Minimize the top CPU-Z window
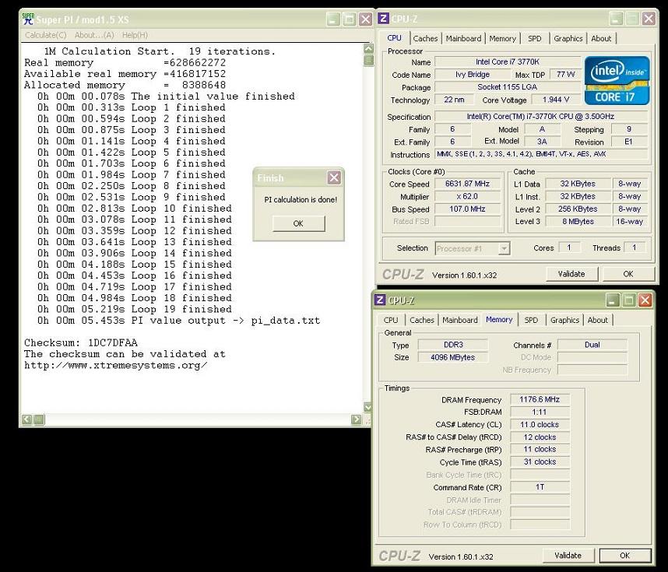The height and width of the screenshot is (572, 668). point(616,19)
